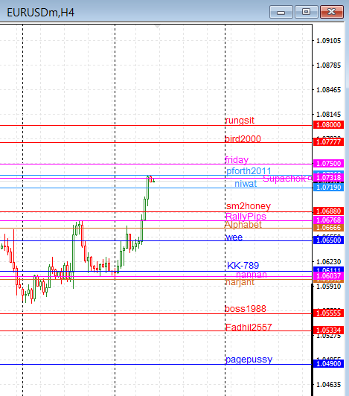Select the bird2000 line label
The width and height of the screenshot is (349, 396).
(x=243, y=139)
